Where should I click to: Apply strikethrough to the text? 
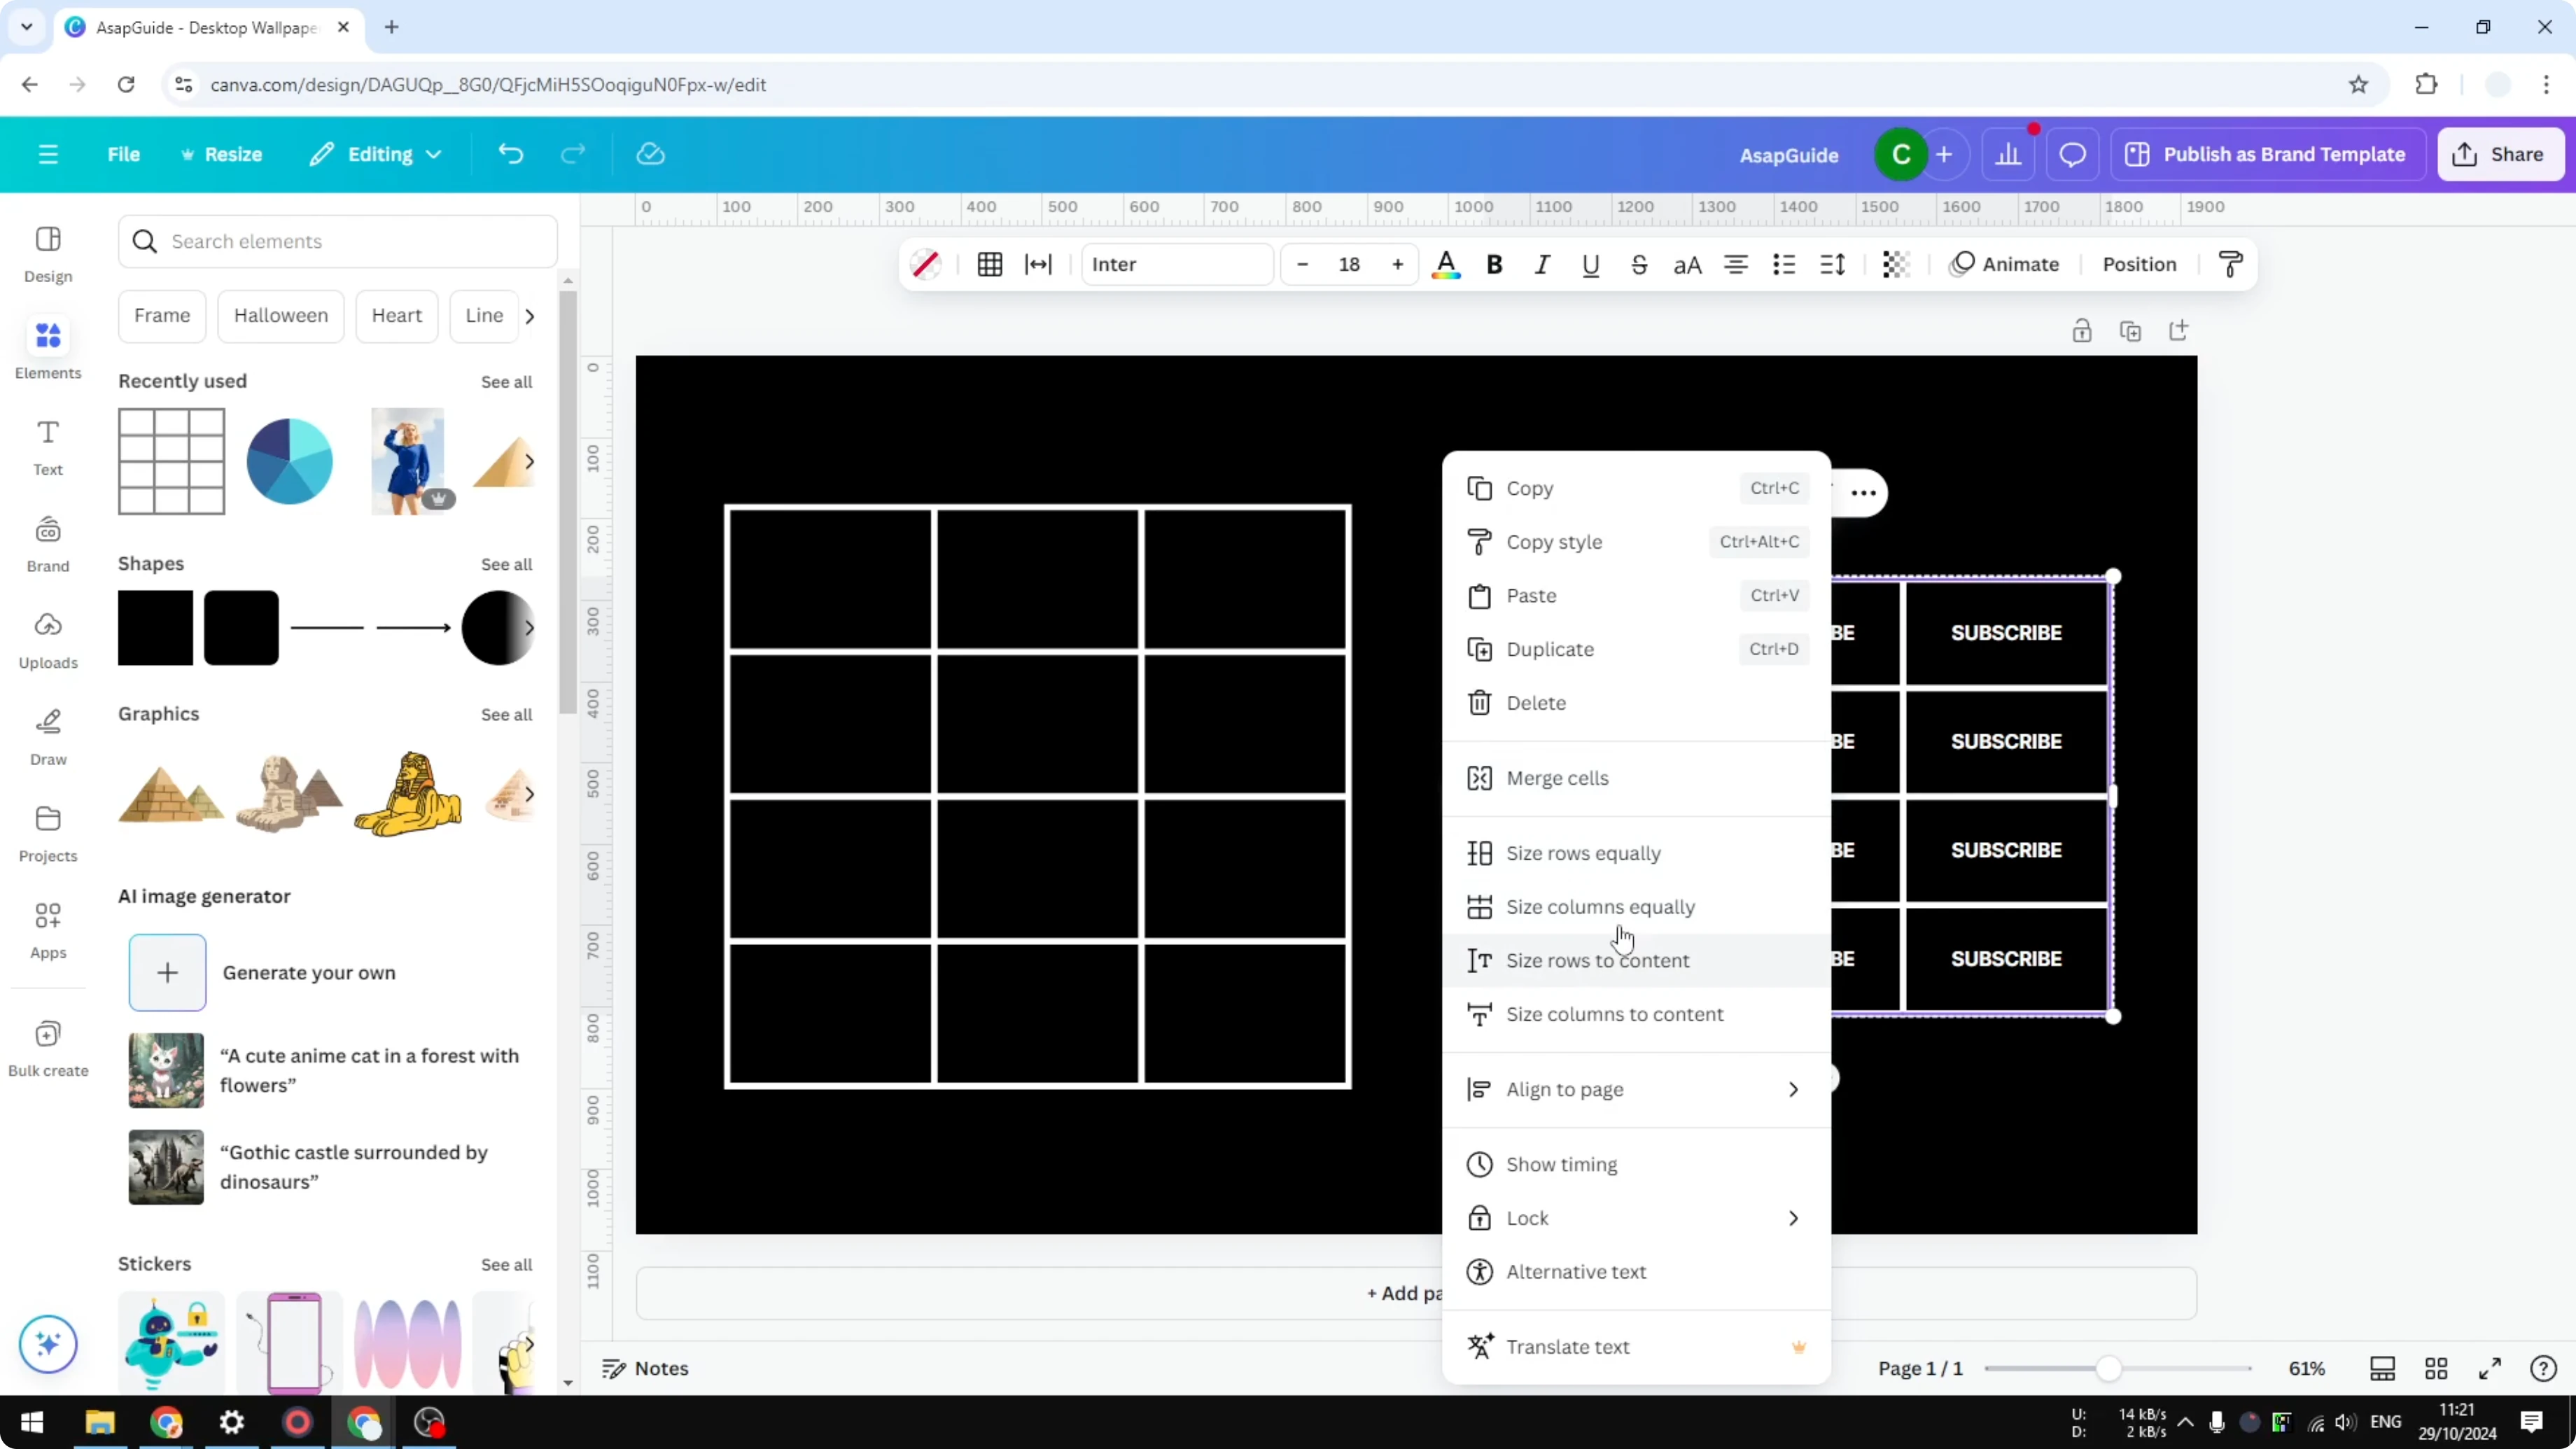click(1639, 264)
